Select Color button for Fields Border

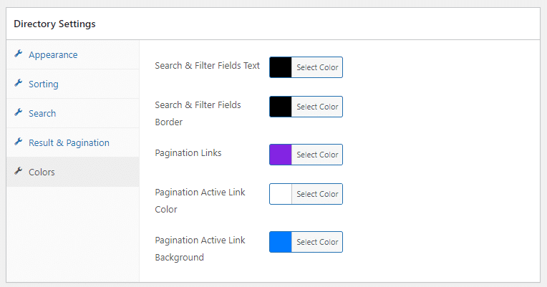317,107
